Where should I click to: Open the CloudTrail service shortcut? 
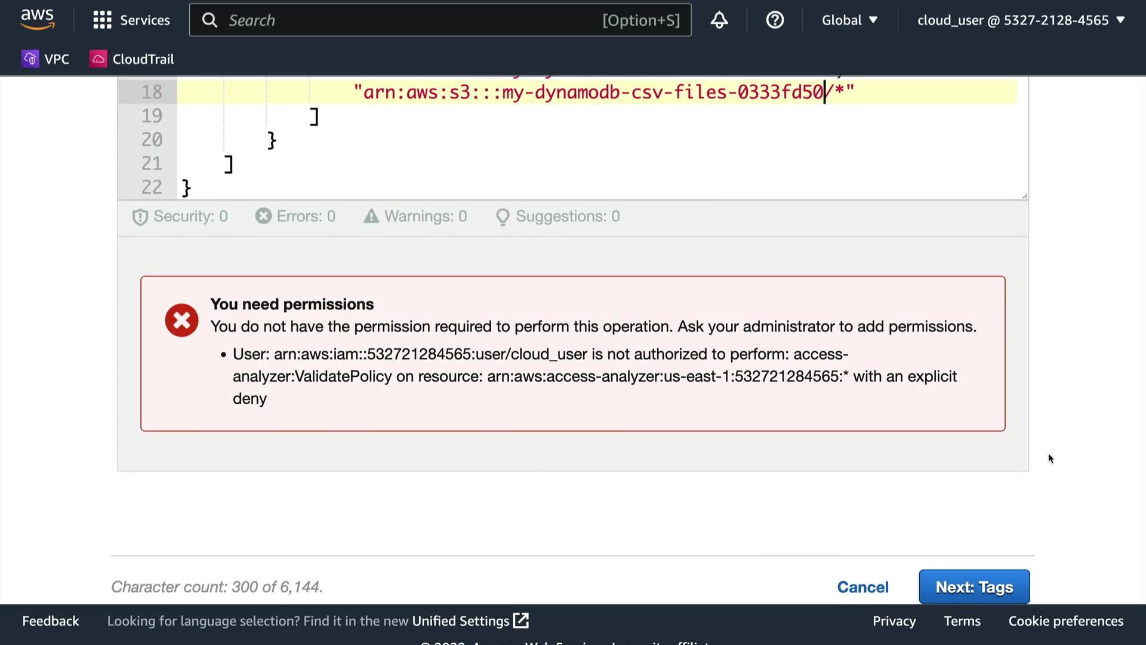132,59
